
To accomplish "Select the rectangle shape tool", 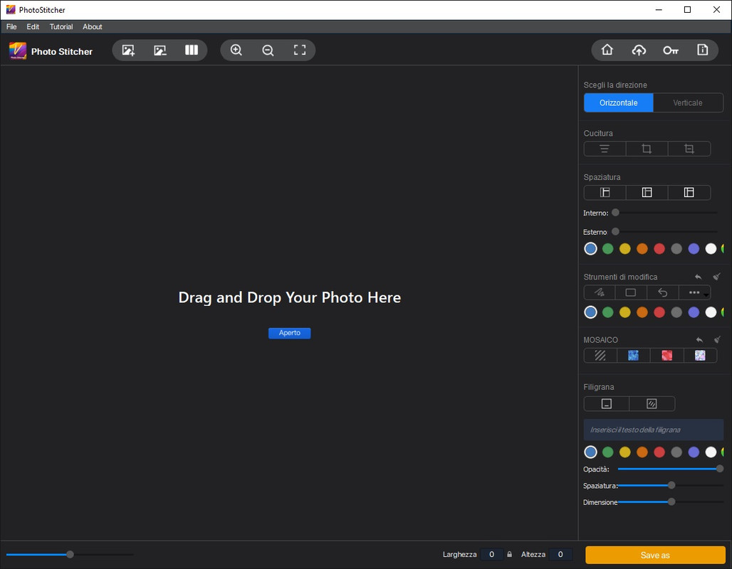I will (631, 293).
